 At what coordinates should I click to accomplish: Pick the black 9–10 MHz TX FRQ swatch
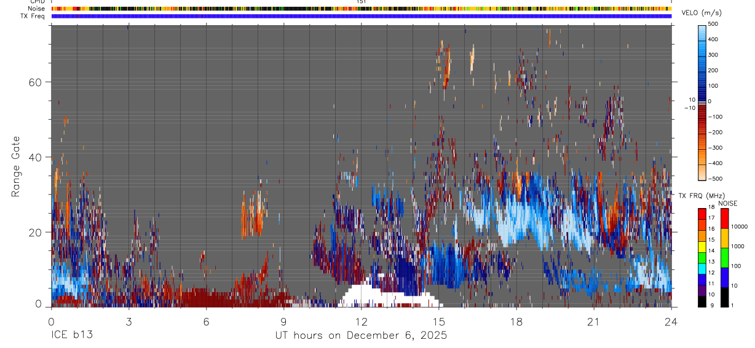[x=702, y=302]
